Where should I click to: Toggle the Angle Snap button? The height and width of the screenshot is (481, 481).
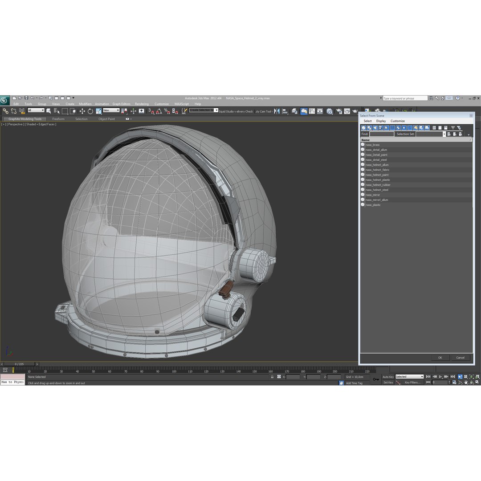point(159,111)
